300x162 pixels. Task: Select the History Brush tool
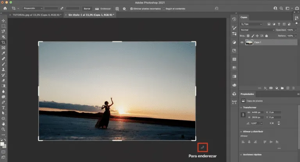(x=3, y=75)
